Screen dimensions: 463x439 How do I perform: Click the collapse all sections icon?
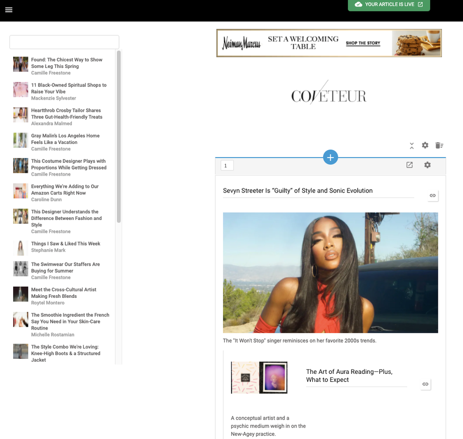412,145
